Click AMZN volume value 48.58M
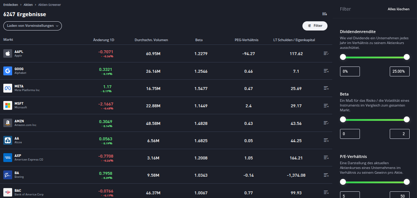The height and width of the screenshot is (198, 417). [153, 123]
